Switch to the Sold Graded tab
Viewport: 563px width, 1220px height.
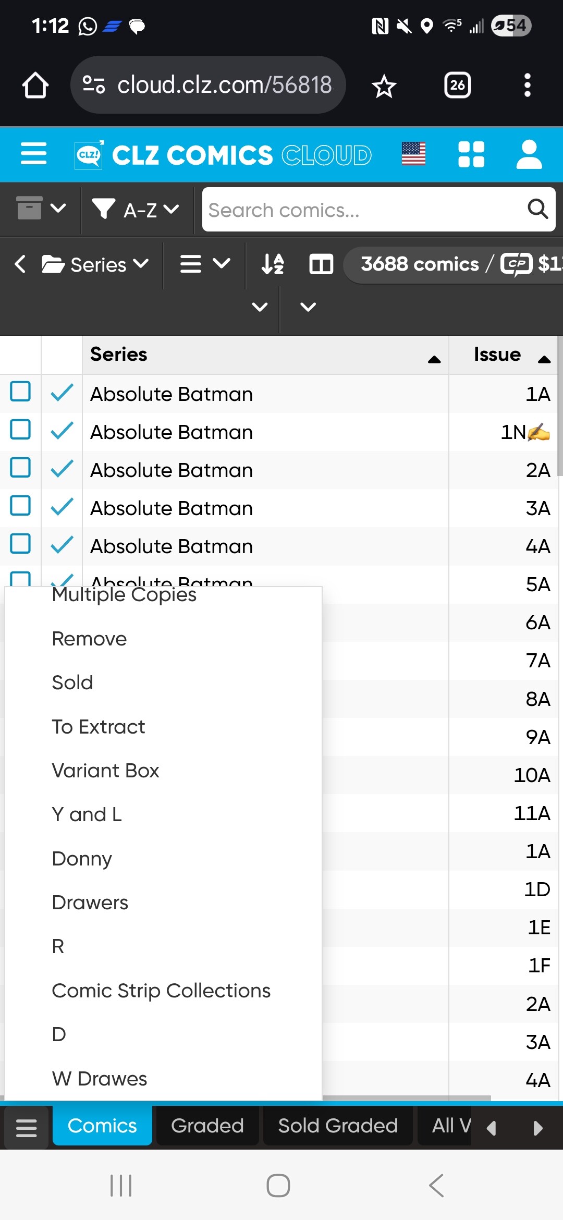(x=338, y=1126)
